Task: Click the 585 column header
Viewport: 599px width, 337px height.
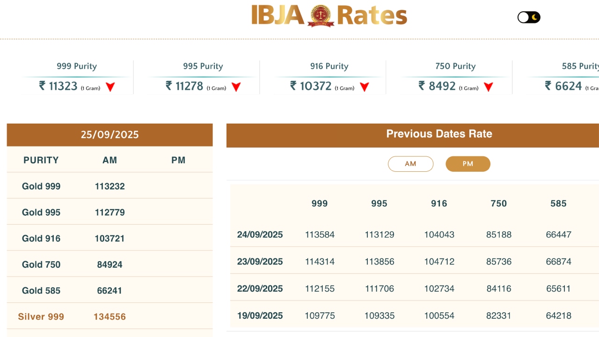Action: point(558,204)
